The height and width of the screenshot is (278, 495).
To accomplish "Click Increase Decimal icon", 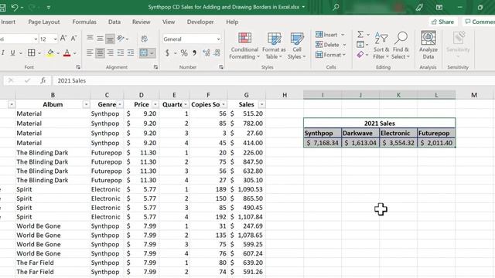I will coord(207,53).
